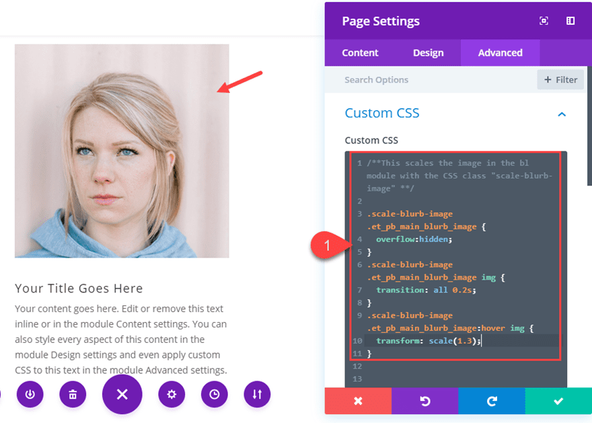Snap the Page Settings panel to the side
The width and height of the screenshot is (592, 423).
tap(570, 20)
